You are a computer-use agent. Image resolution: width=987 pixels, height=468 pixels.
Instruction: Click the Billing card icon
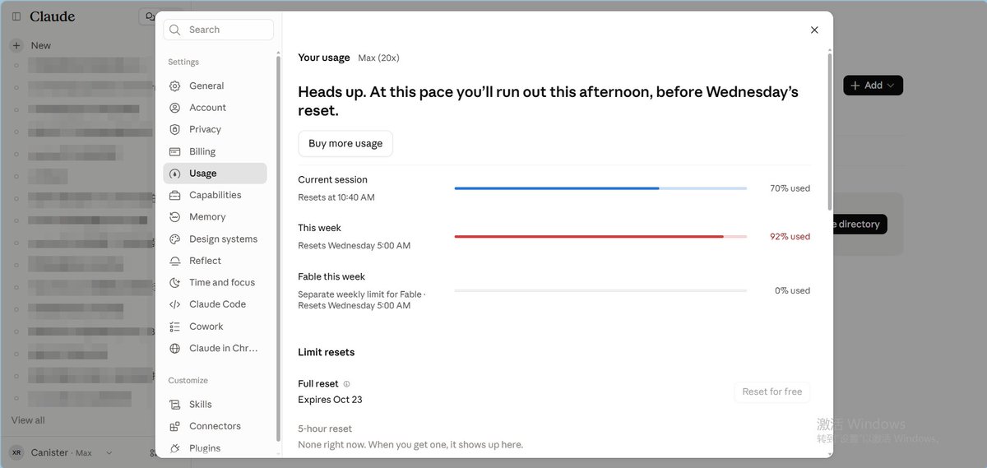[x=174, y=151]
